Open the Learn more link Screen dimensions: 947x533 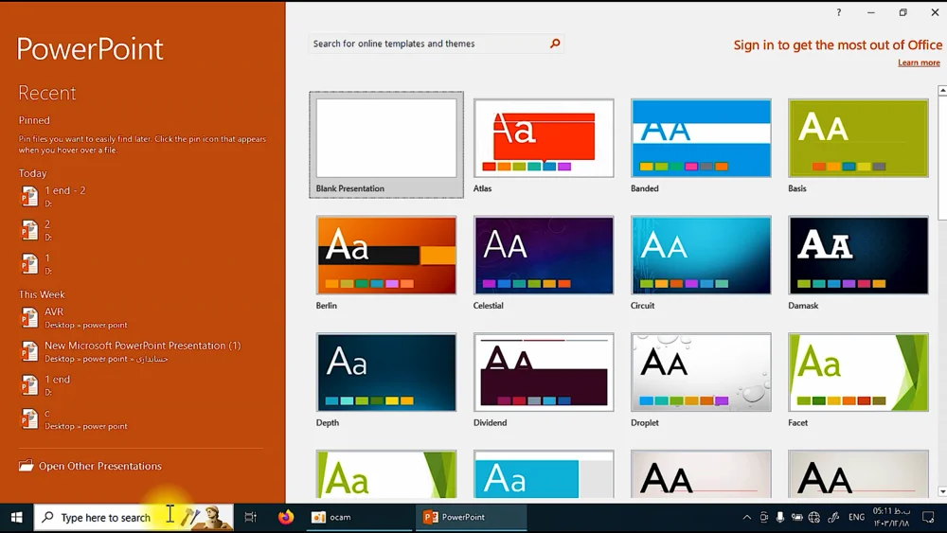pos(919,62)
